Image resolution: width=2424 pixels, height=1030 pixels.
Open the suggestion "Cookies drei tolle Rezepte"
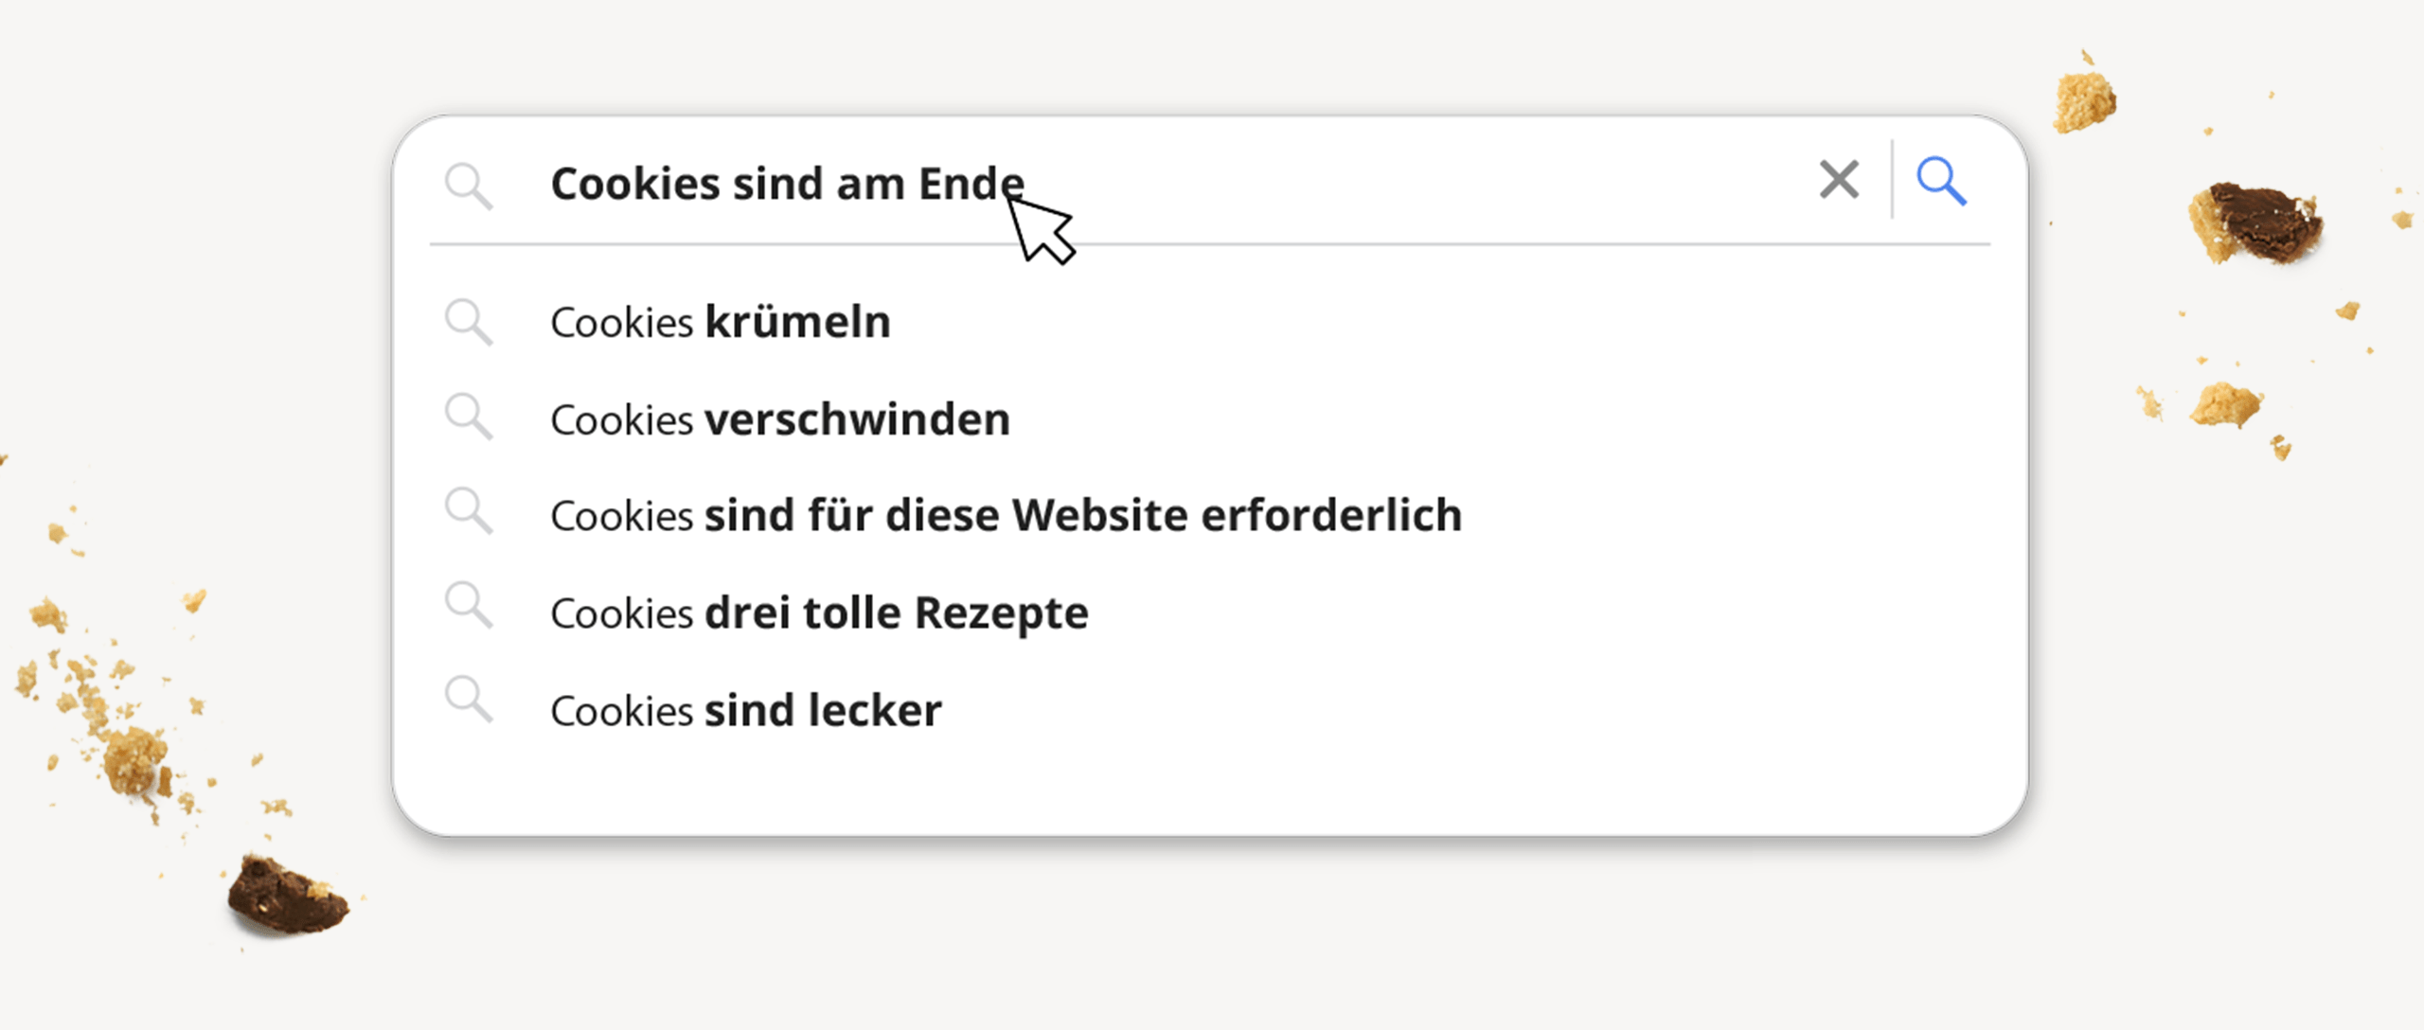point(819,613)
